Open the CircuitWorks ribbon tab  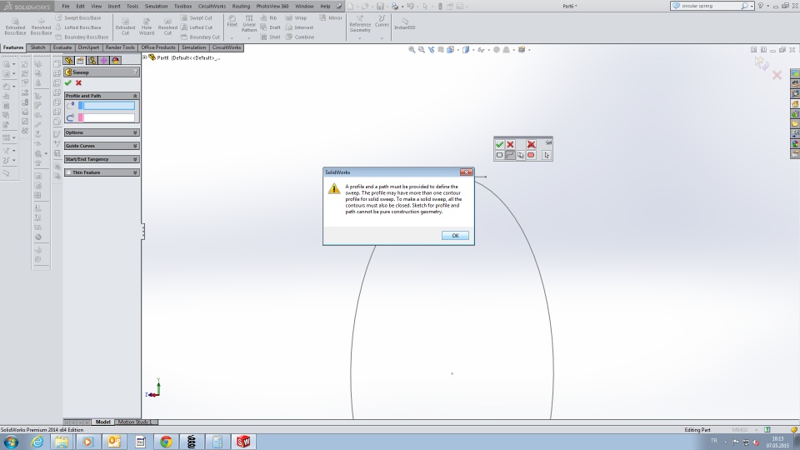click(x=227, y=47)
